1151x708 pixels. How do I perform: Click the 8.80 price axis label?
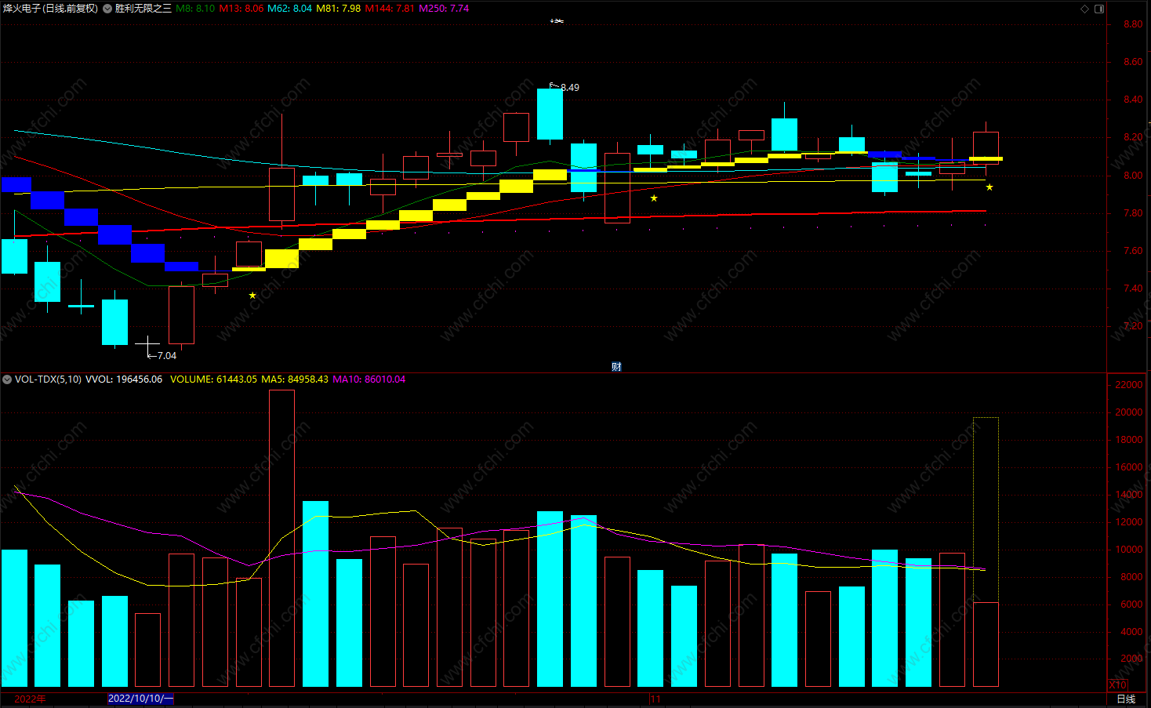point(1132,24)
